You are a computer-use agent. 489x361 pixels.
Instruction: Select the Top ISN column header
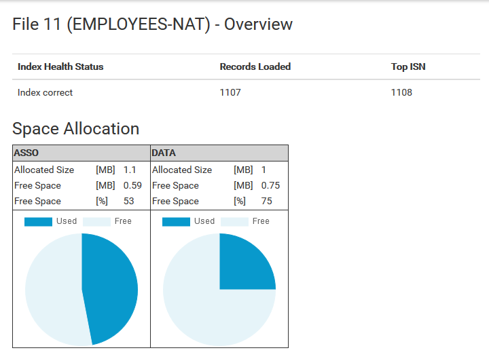(x=408, y=66)
